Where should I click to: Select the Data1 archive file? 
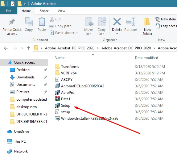click(63, 99)
